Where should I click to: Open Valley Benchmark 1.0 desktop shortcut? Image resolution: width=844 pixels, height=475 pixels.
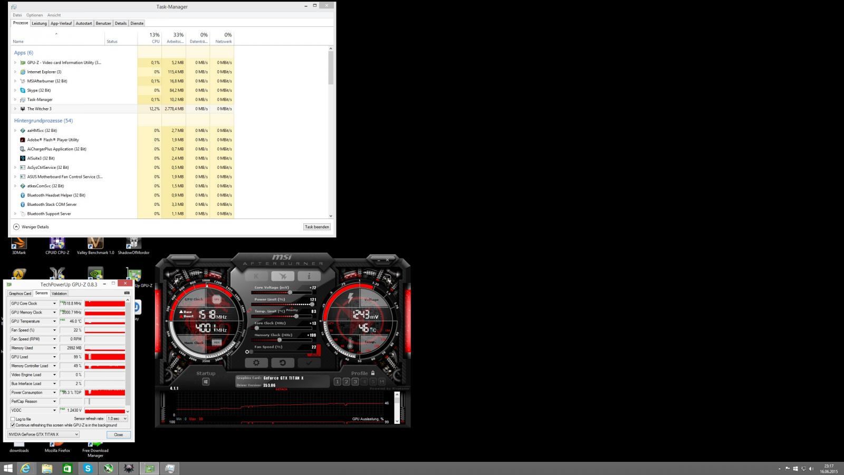(95, 245)
